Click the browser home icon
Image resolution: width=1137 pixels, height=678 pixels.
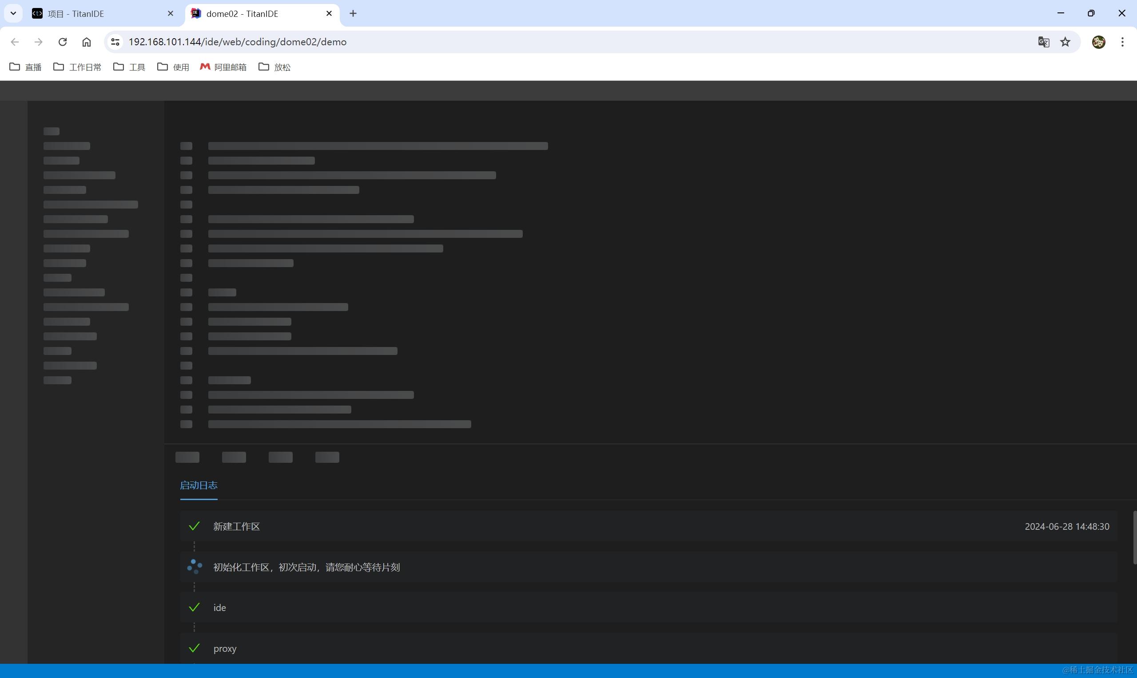[x=87, y=42]
